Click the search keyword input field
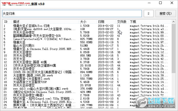This screenshot has width=178, height=111. pyautogui.click(x=71, y=13)
